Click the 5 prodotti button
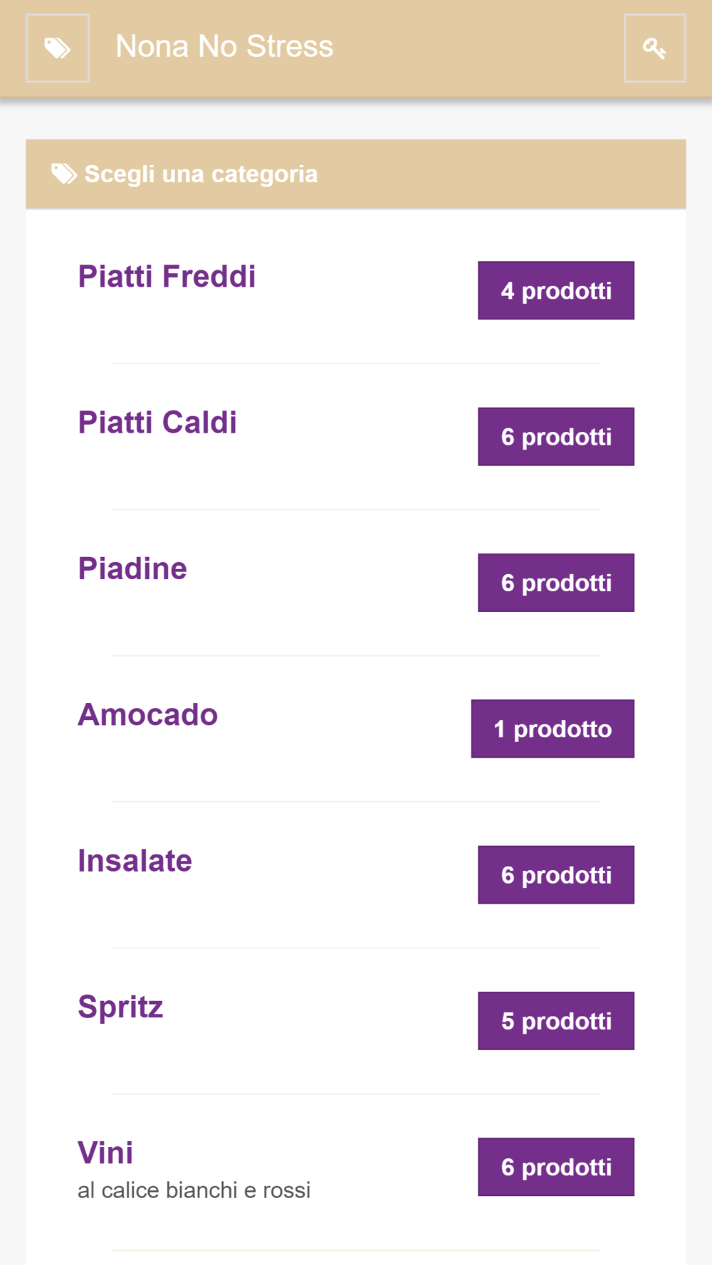This screenshot has width=712, height=1265. [x=555, y=1021]
